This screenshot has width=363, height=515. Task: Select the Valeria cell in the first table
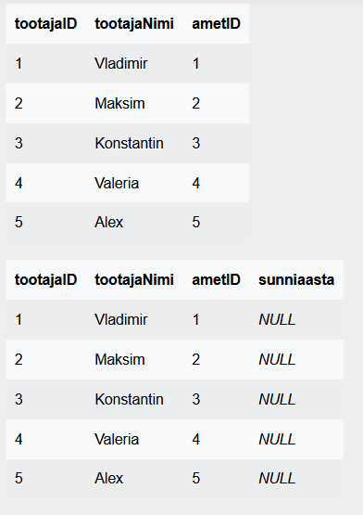117,183
